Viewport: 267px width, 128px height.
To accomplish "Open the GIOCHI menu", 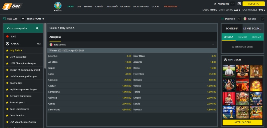I will (x=155, y=6).
